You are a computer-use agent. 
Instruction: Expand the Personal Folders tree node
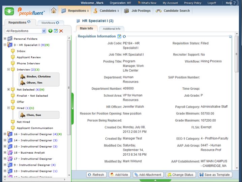tap(5, 39)
